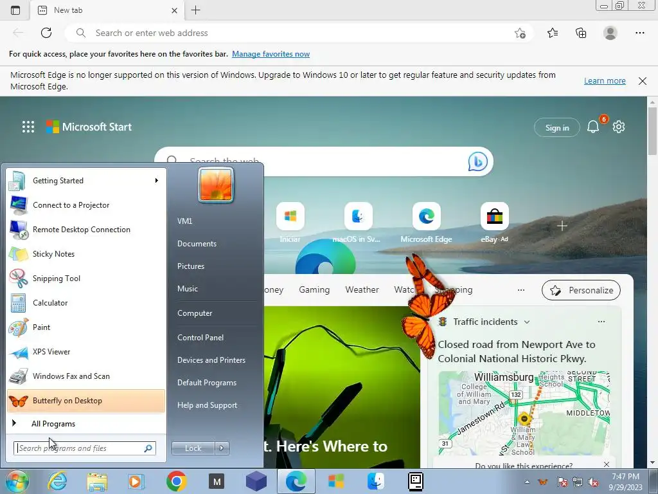This screenshot has height=494, width=658.
Task: Click the volume muted tray icon
Action: tap(593, 482)
